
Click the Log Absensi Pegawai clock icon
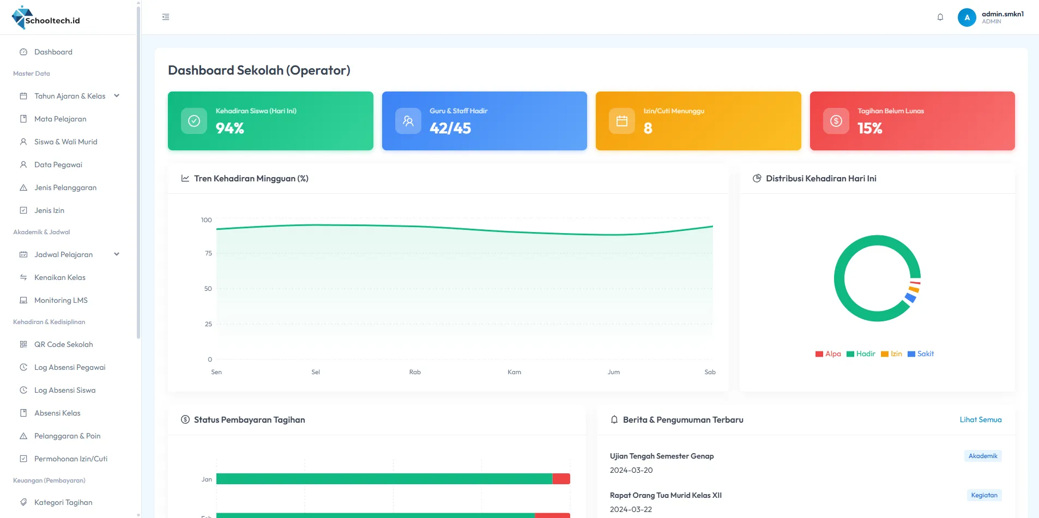point(23,368)
